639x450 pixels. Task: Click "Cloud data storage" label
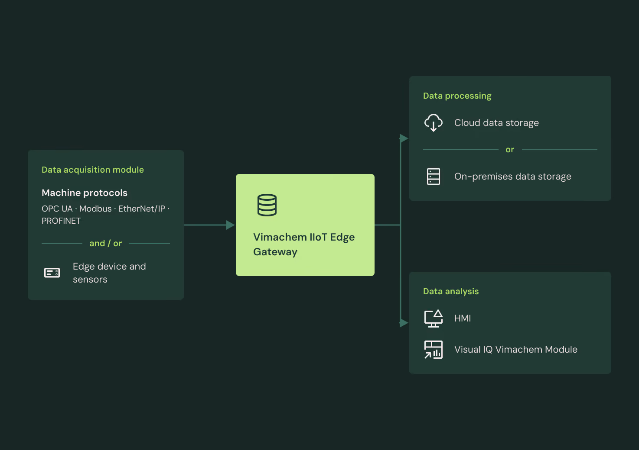click(x=496, y=123)
